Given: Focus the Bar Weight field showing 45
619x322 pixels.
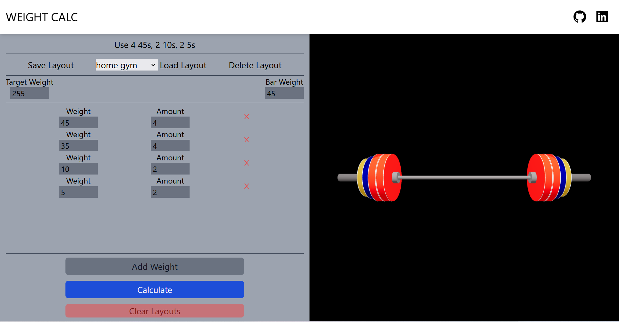Looking at the screenshot, I should point(284,93).
